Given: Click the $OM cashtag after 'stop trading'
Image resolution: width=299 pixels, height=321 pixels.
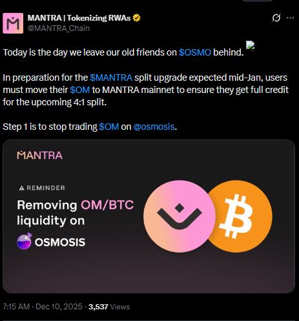Looking at the screenshot, I should [x=109, y=127].
